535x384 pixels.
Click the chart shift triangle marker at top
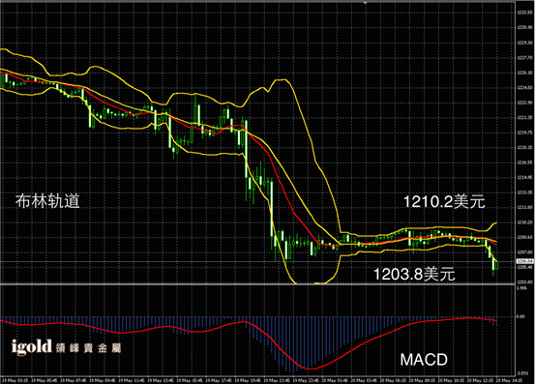pos(365,3)
